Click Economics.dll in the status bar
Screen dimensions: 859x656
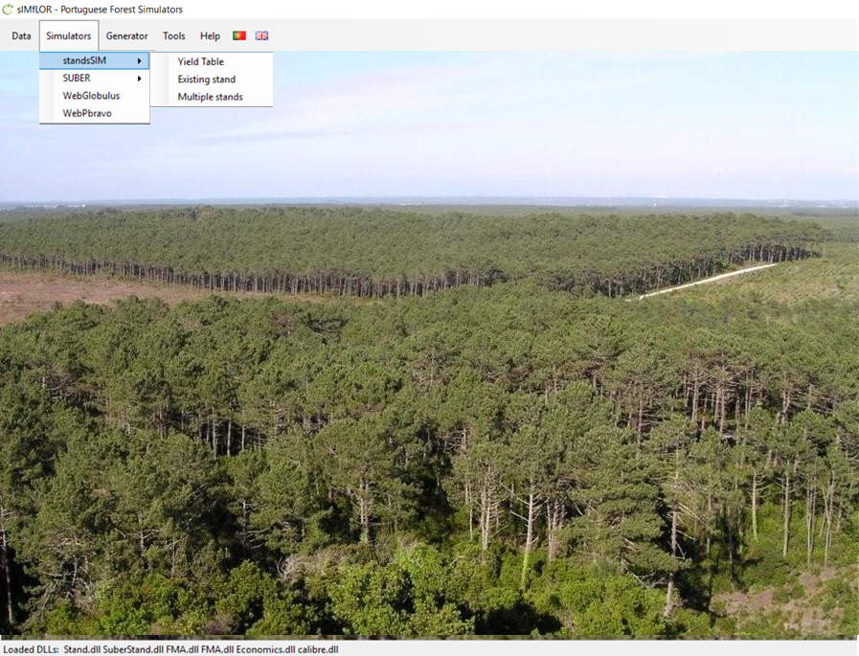pos(265,650)
